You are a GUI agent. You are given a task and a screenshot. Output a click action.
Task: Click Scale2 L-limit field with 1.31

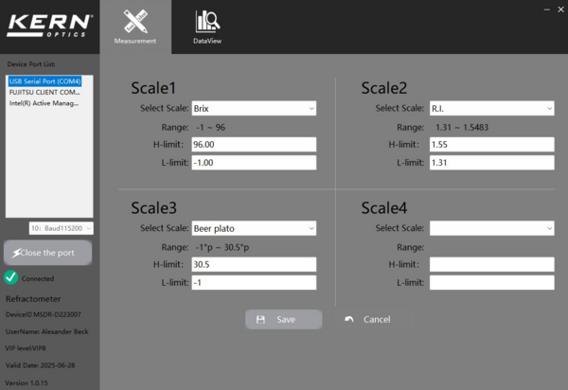click(492, 163)
